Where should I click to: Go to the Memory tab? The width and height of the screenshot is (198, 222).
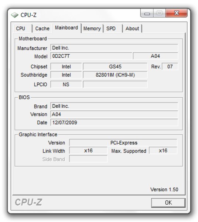click(92, 28)
